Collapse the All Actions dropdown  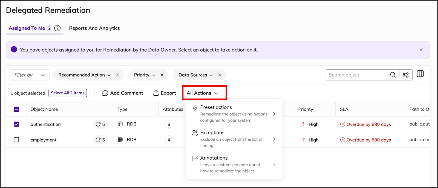[203, 93]
